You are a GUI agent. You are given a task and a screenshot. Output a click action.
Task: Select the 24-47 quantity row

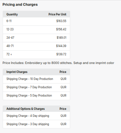(x=36, y=38)
